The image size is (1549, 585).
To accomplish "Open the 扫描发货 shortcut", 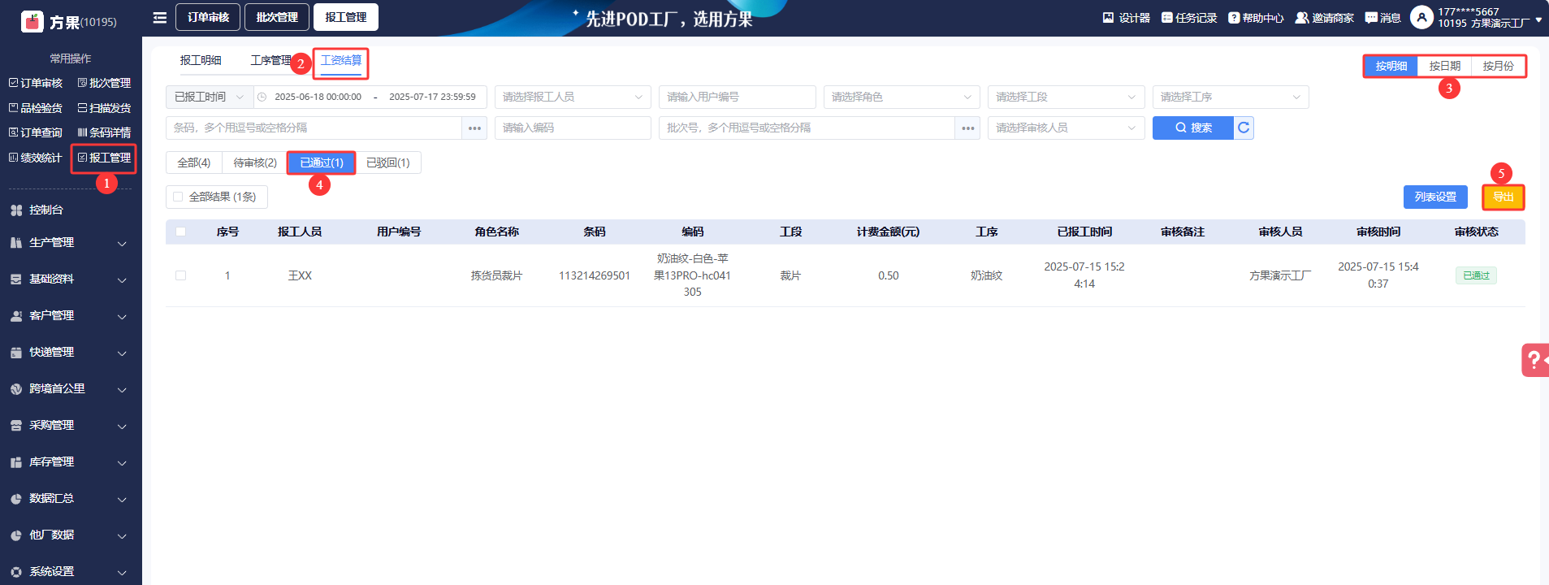I will pyautogui.click(x=104, y=108).
